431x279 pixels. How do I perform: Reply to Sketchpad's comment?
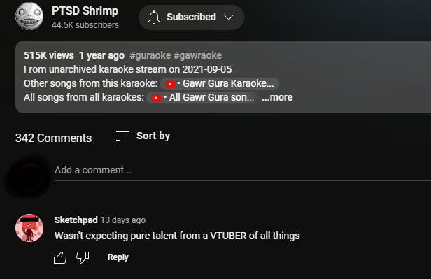(118, 257)
